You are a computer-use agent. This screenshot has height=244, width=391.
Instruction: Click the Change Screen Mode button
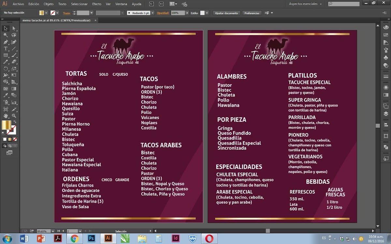[x=9, y=153]
